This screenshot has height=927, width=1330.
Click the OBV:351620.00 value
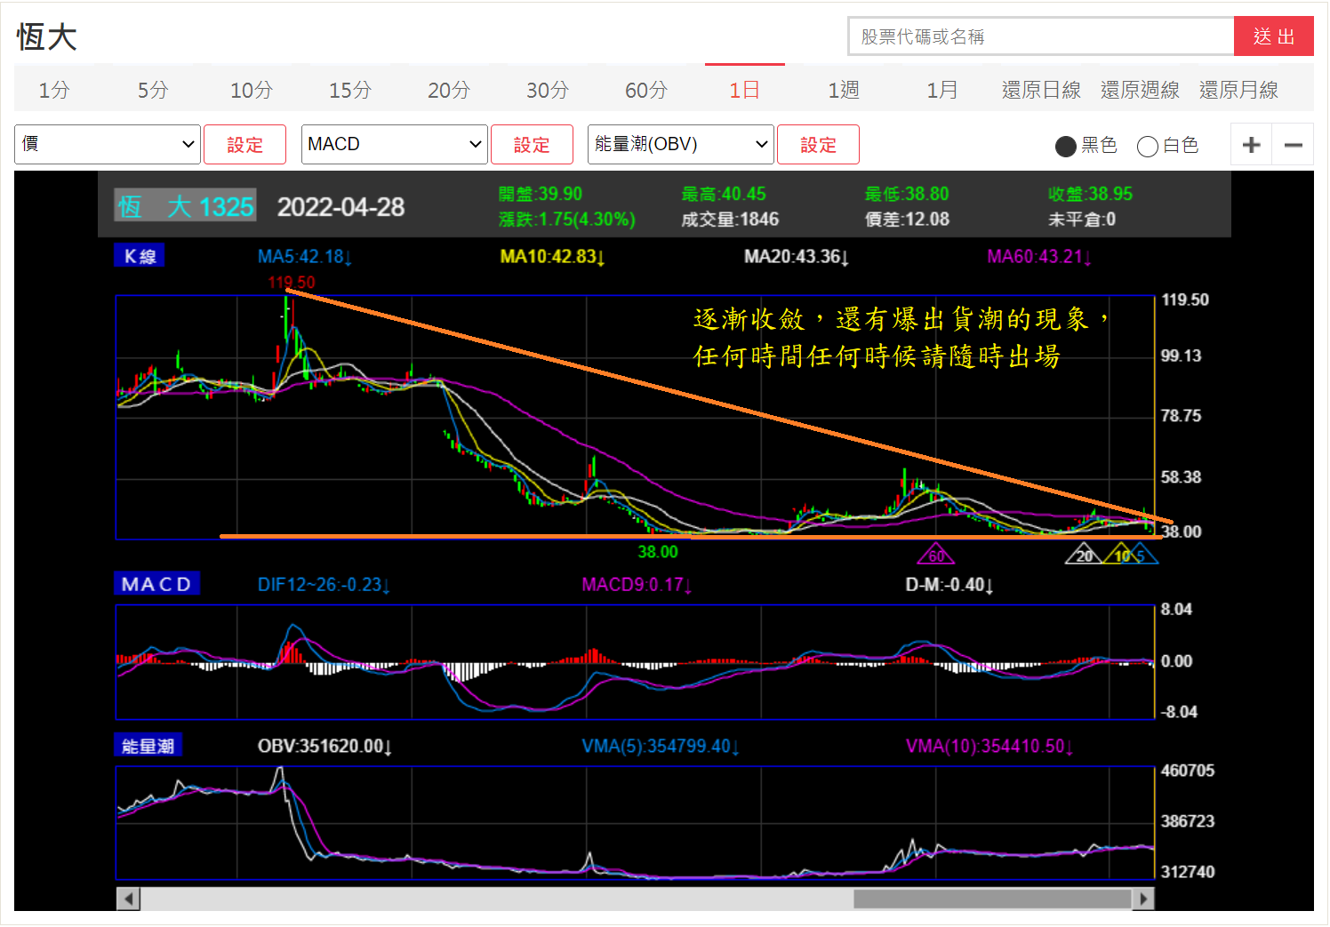(324, 747)
